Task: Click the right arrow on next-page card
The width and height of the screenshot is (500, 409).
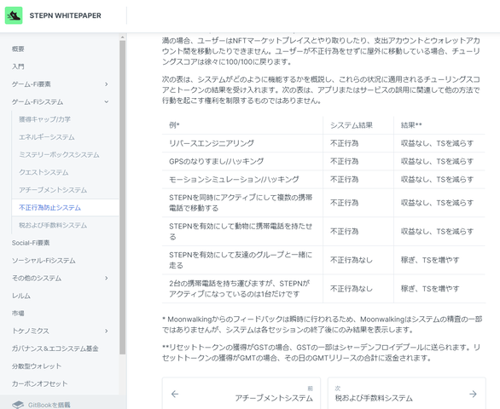Action: (x=474, y=394)
